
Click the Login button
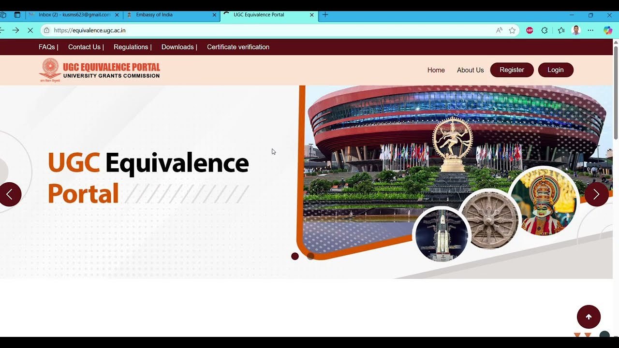tap(556, 70)
